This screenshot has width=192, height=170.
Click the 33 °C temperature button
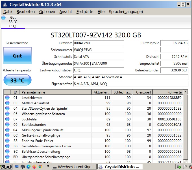pyautogui.click(x=18, y=80)
